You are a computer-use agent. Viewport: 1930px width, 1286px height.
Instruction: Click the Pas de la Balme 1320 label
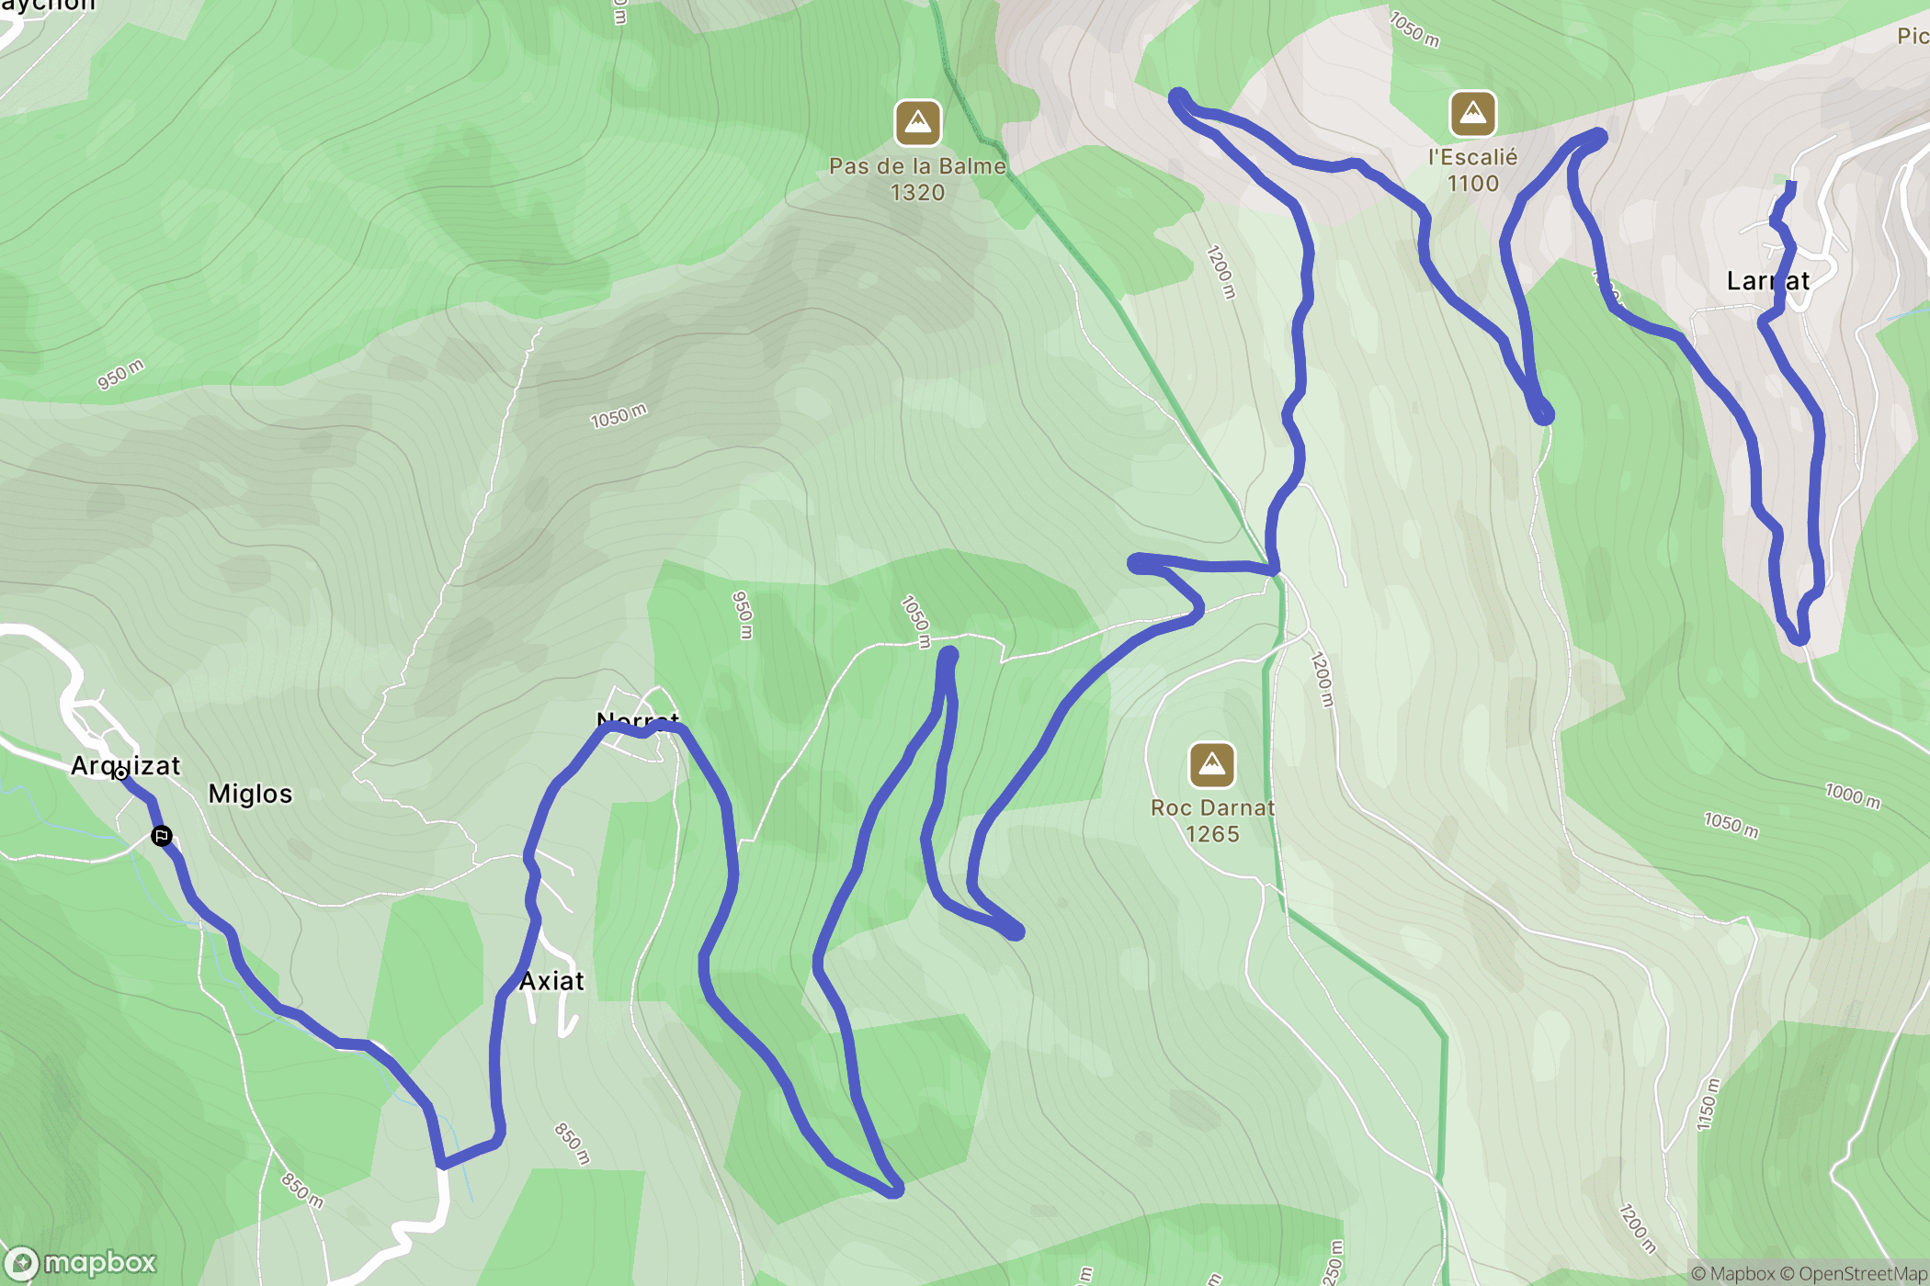click(x=917, y=179)
